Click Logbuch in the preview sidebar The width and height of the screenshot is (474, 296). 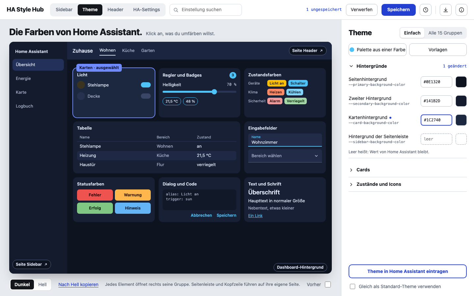pos(38,106)
